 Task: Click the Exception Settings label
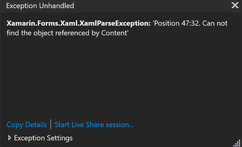coord(43,138)
